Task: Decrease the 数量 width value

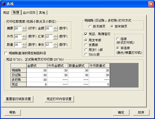Action: point(24,46)
